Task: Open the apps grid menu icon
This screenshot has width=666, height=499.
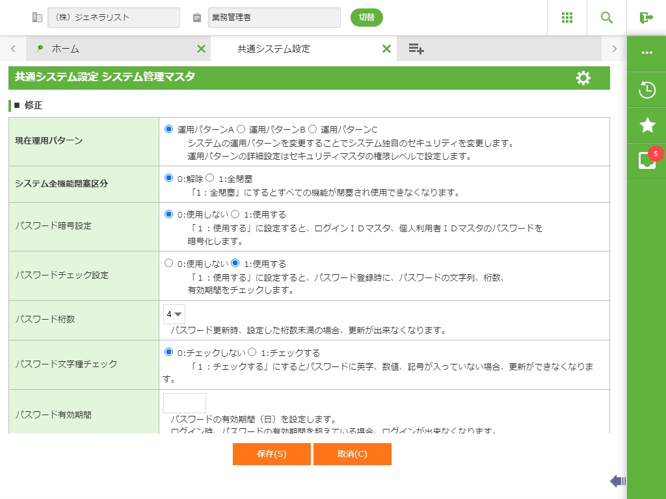Action: tap(566, 18)
